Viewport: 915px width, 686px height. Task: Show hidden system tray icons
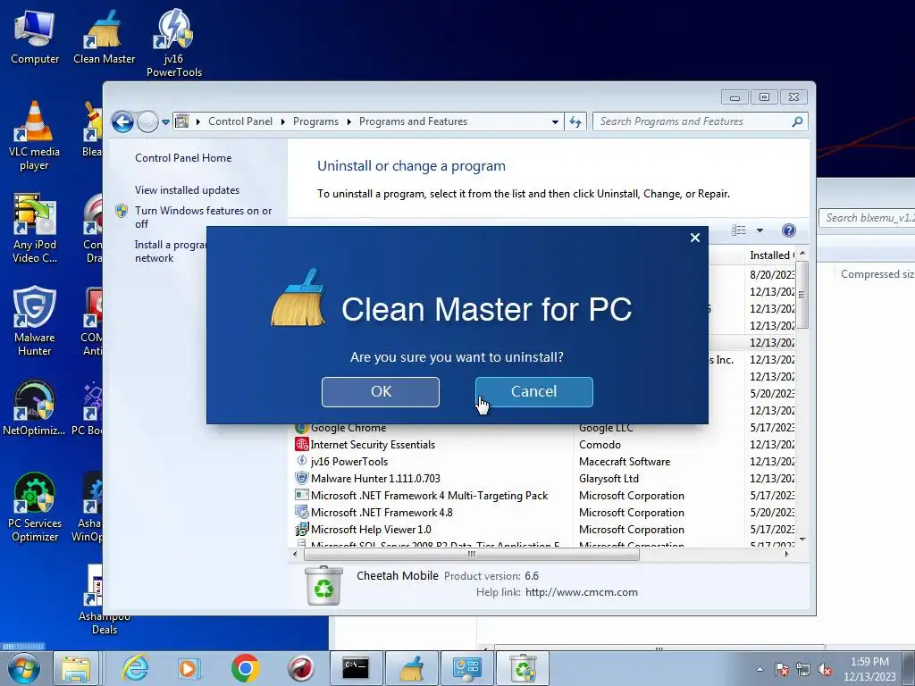coord(760,669)
